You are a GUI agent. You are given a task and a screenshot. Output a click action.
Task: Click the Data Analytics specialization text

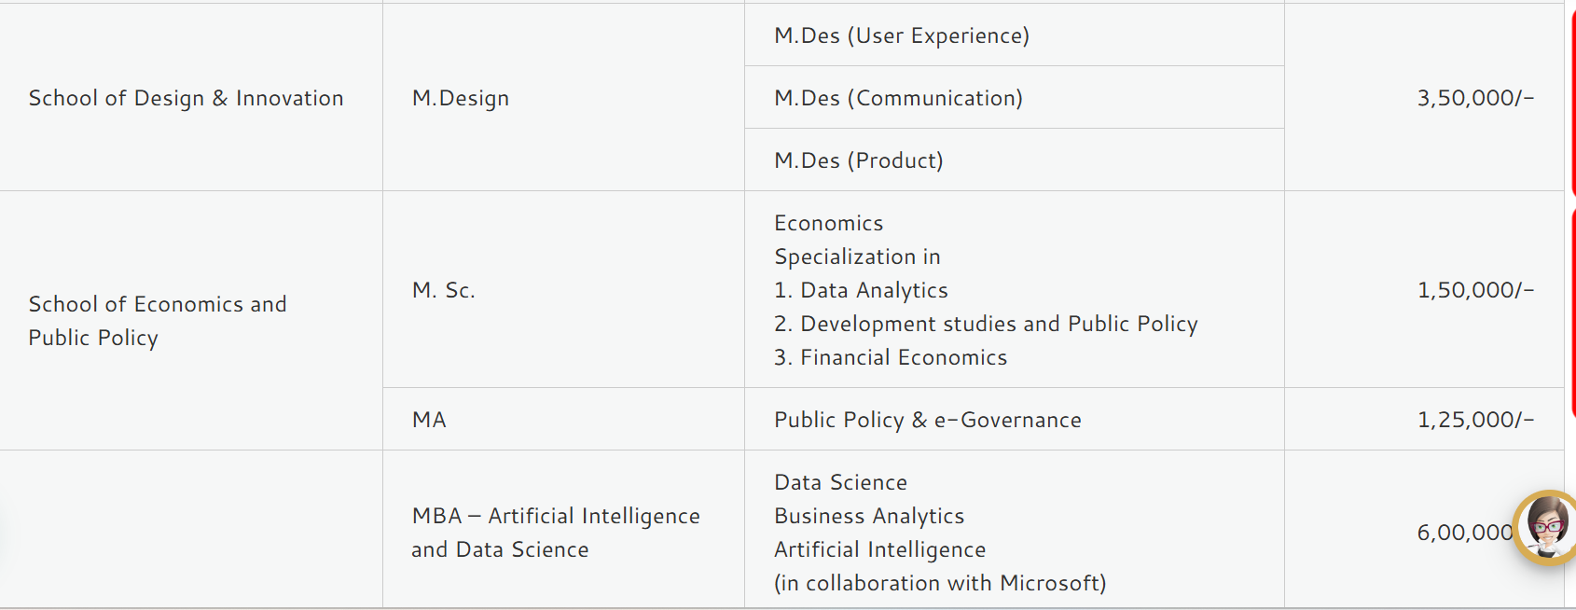(874, 290)
